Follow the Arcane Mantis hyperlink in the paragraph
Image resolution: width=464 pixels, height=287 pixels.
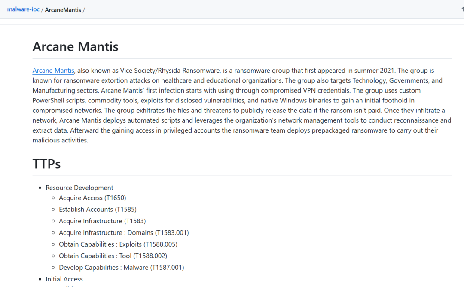pyautogui.click(x=53, y=71)
